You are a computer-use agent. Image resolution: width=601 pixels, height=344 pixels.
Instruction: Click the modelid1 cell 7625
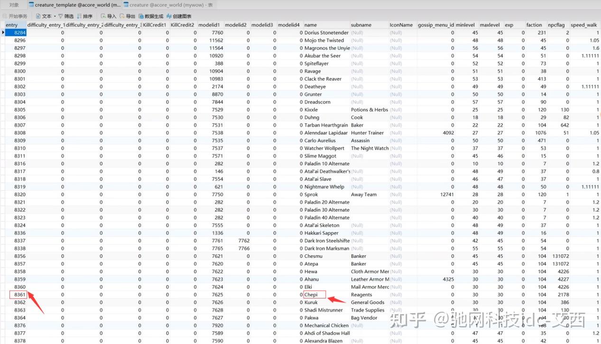tap(217, 295)
